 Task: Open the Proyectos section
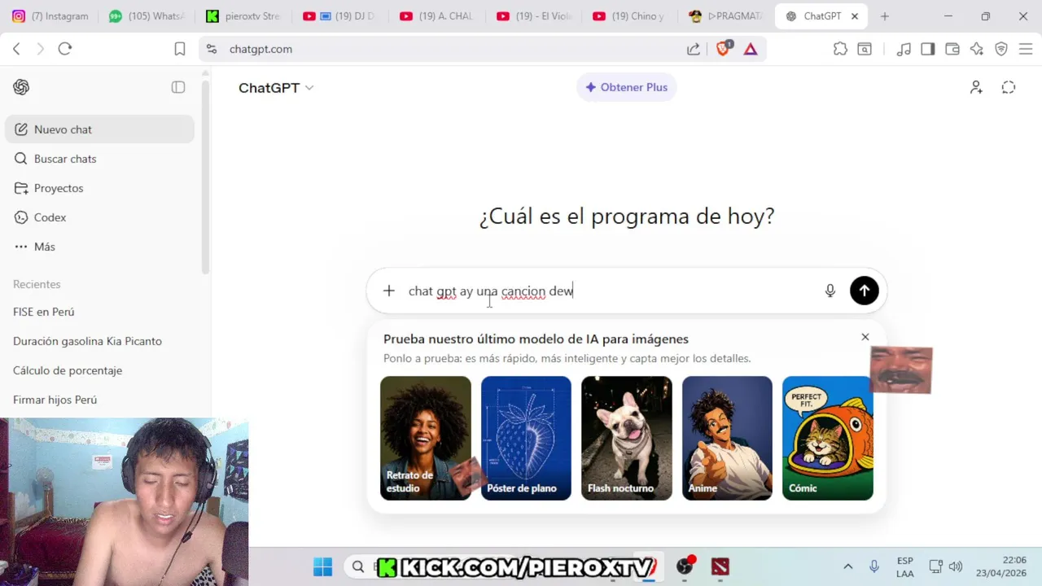pos(99,188)
